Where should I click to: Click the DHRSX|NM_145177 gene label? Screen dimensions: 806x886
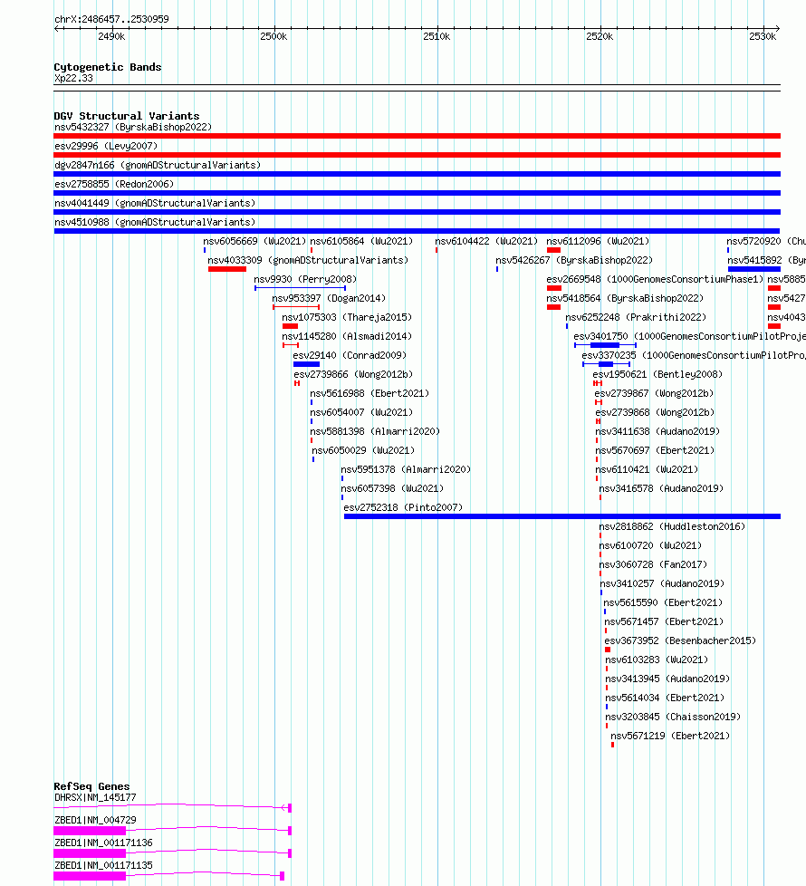pos(95,797)
